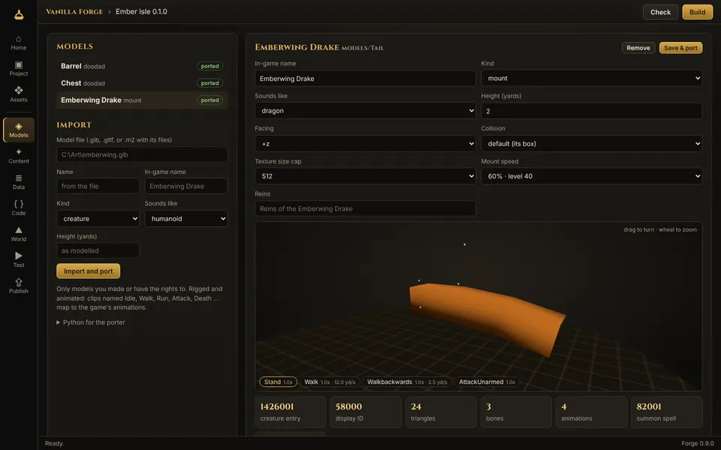Open the Test play icon
This screenshot has height=450, width=721.
pyautogui.click(x=18, y=260)
